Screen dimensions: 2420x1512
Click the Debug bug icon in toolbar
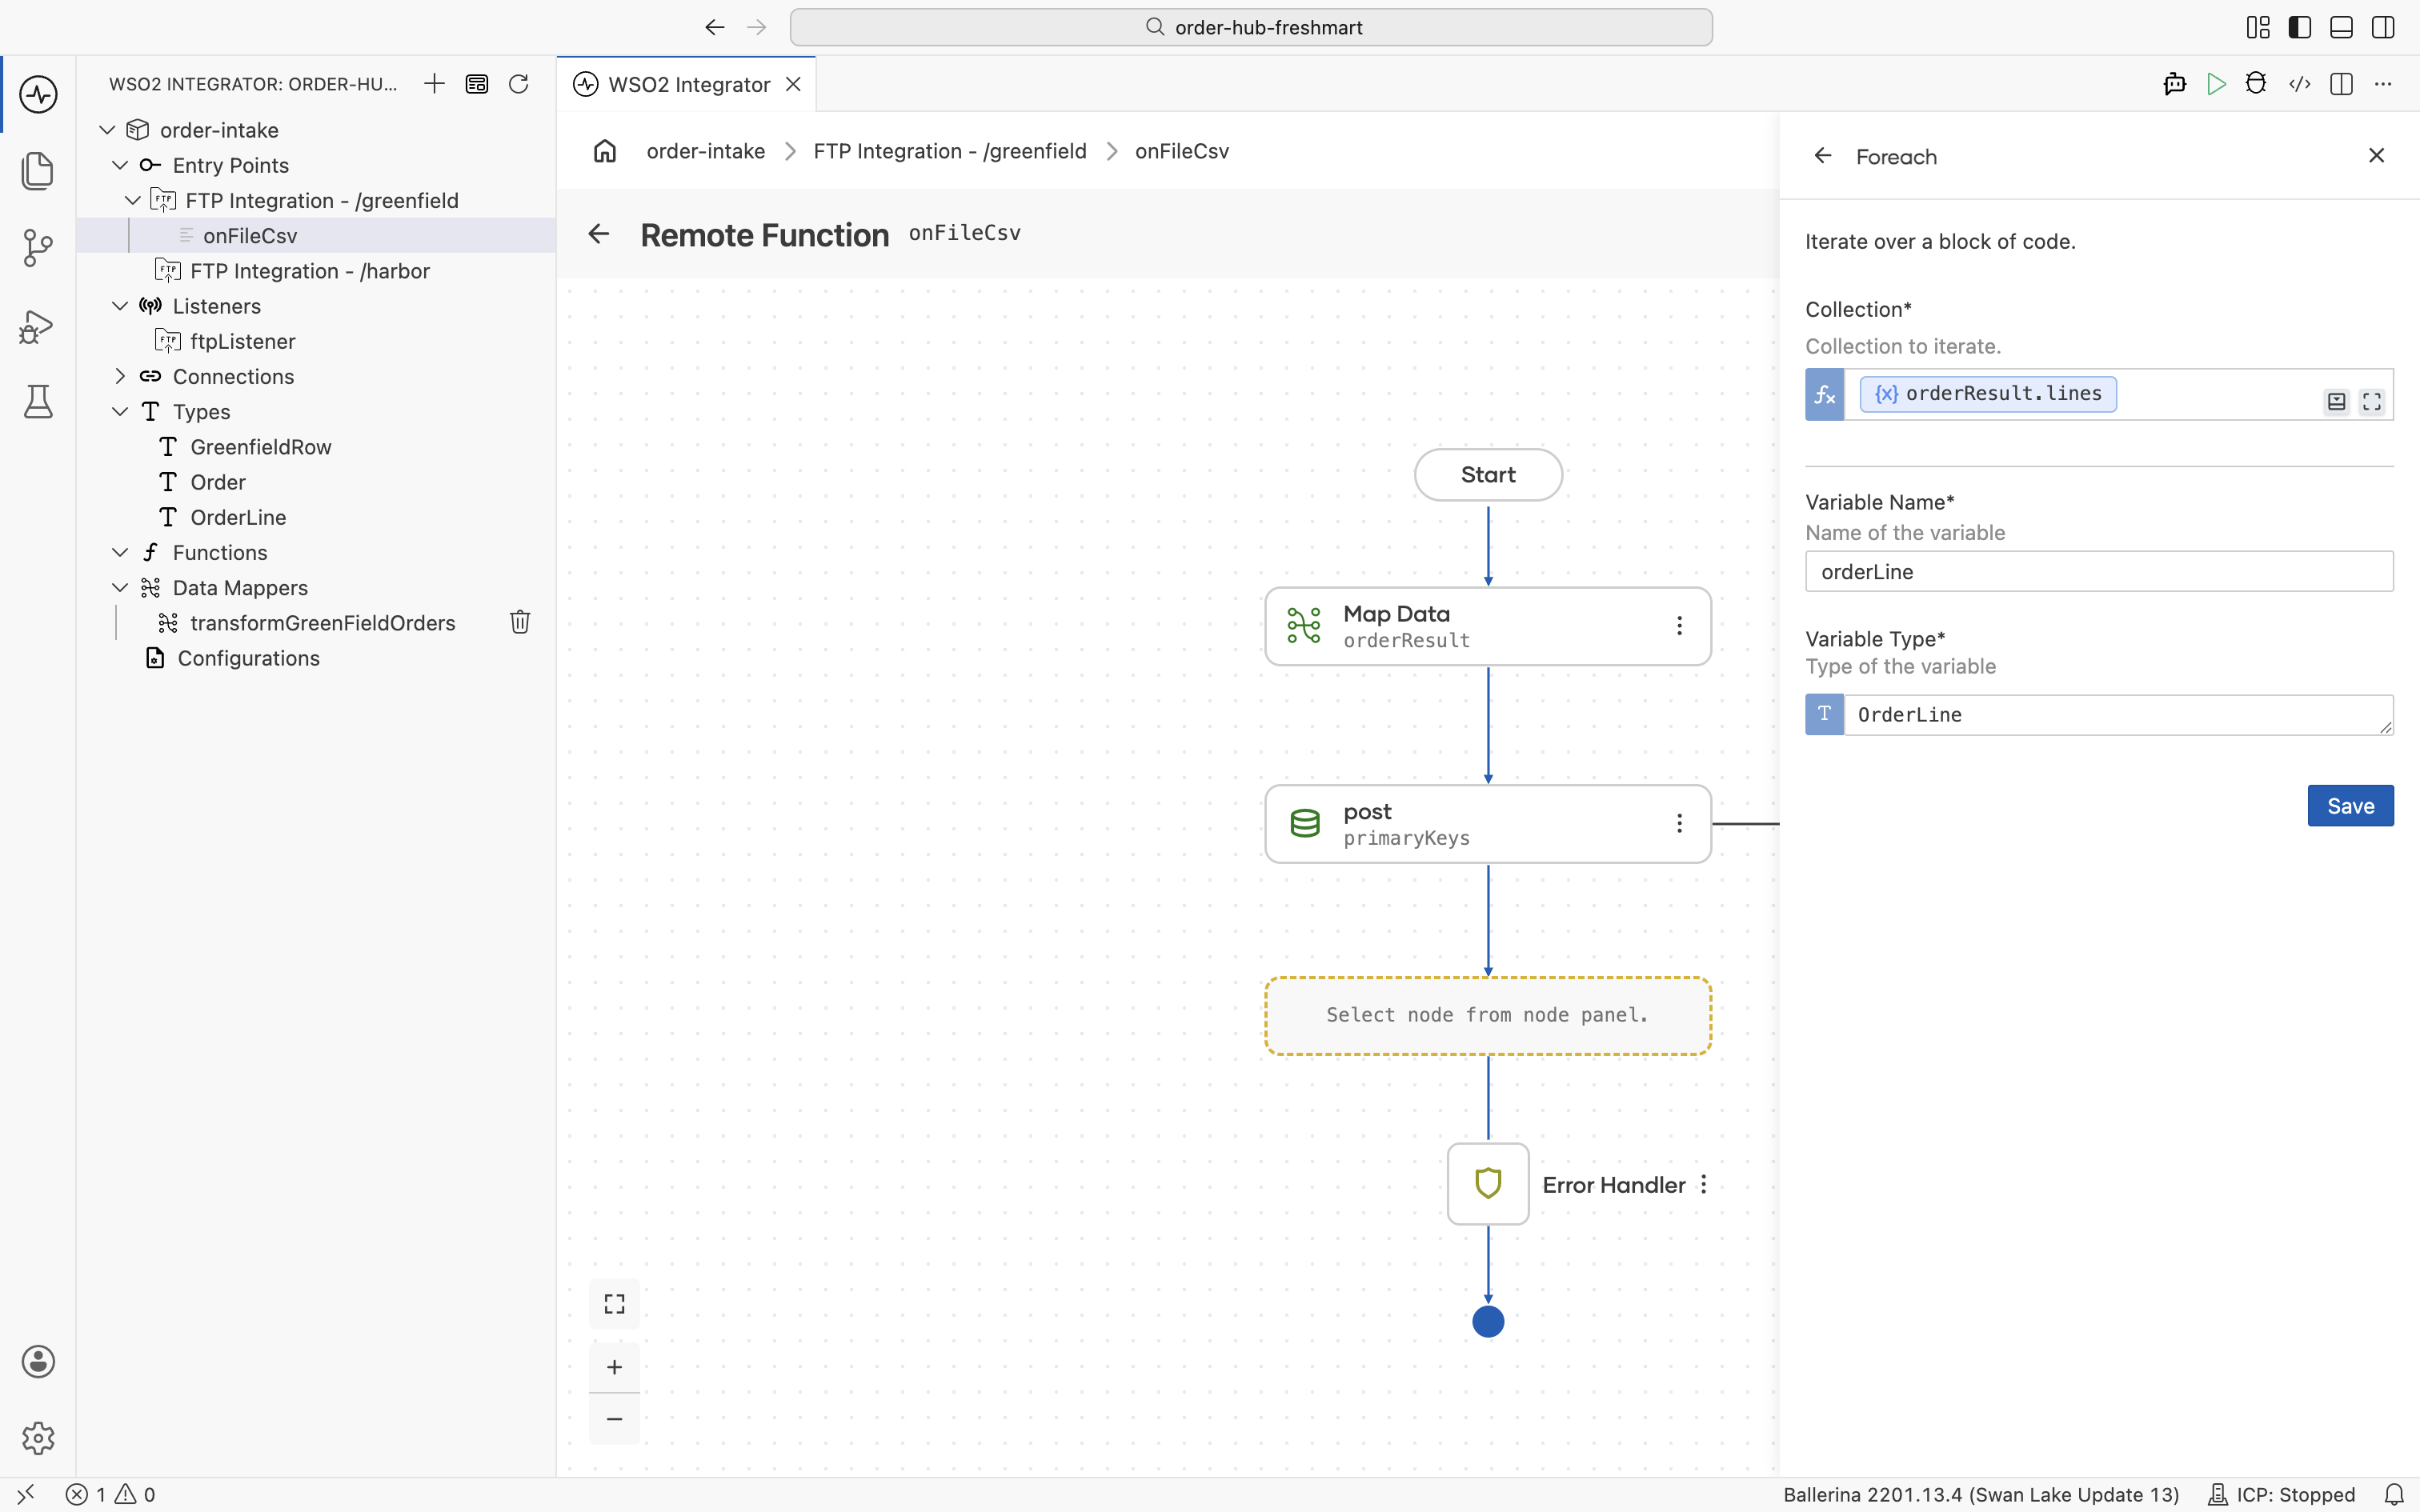coord(2256,84)
